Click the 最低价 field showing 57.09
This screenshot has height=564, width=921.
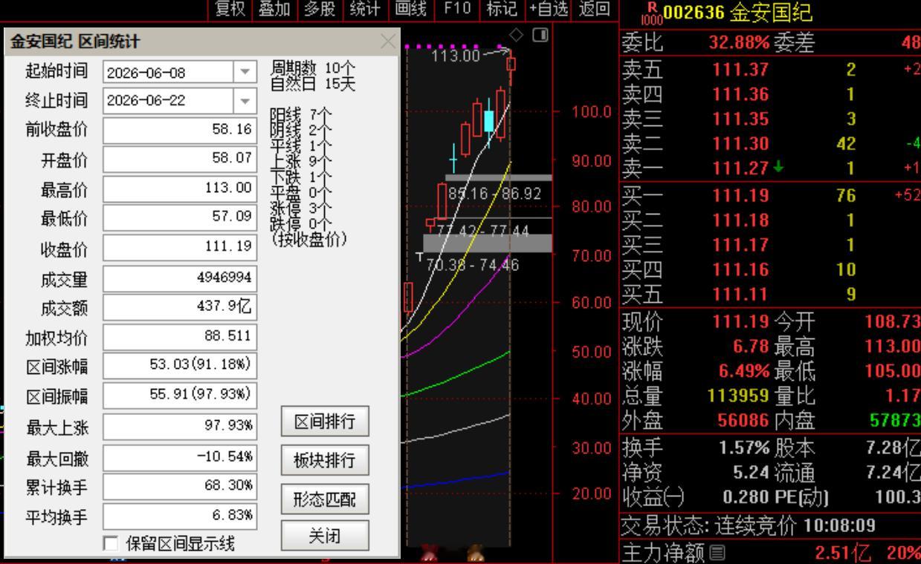point(179,218)
